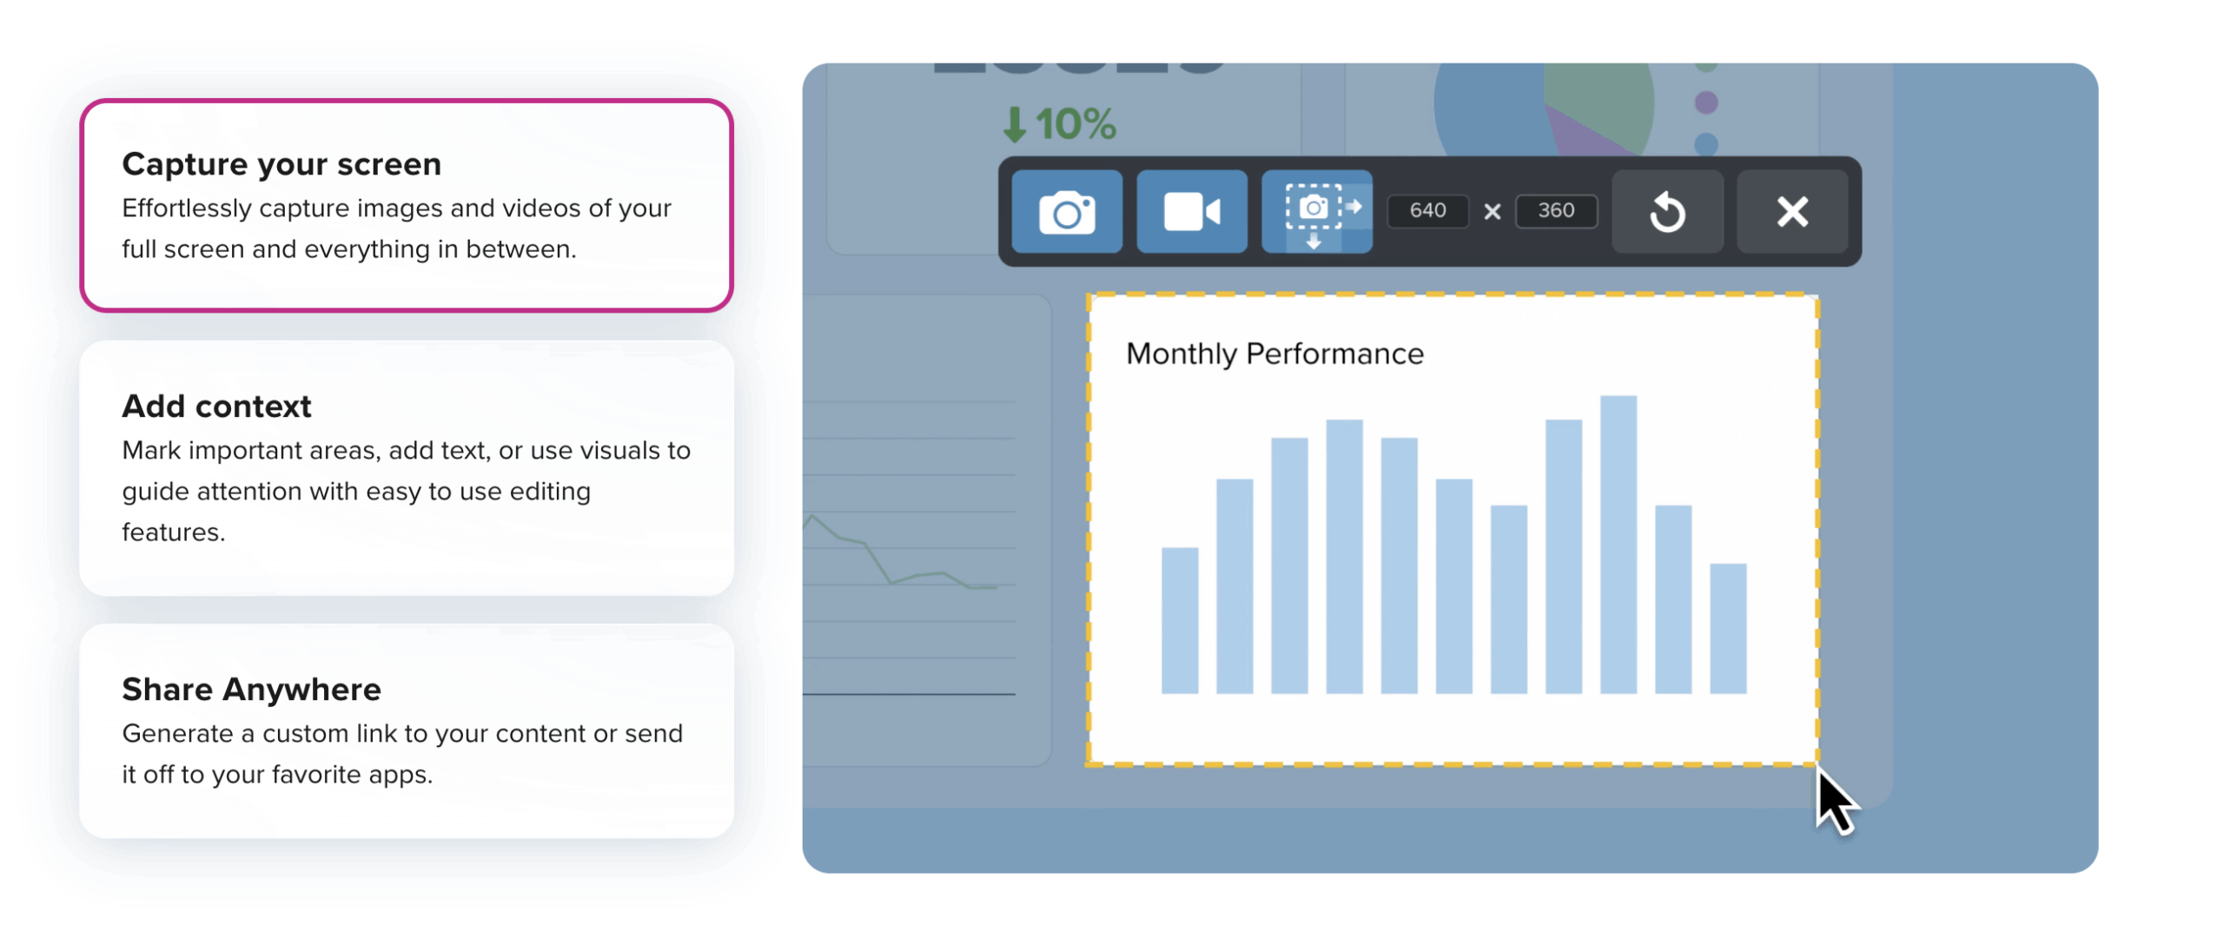Open the 'Add context' card
The width and height of the screenshot is (2224, 945).
click(x=407, y=468)
